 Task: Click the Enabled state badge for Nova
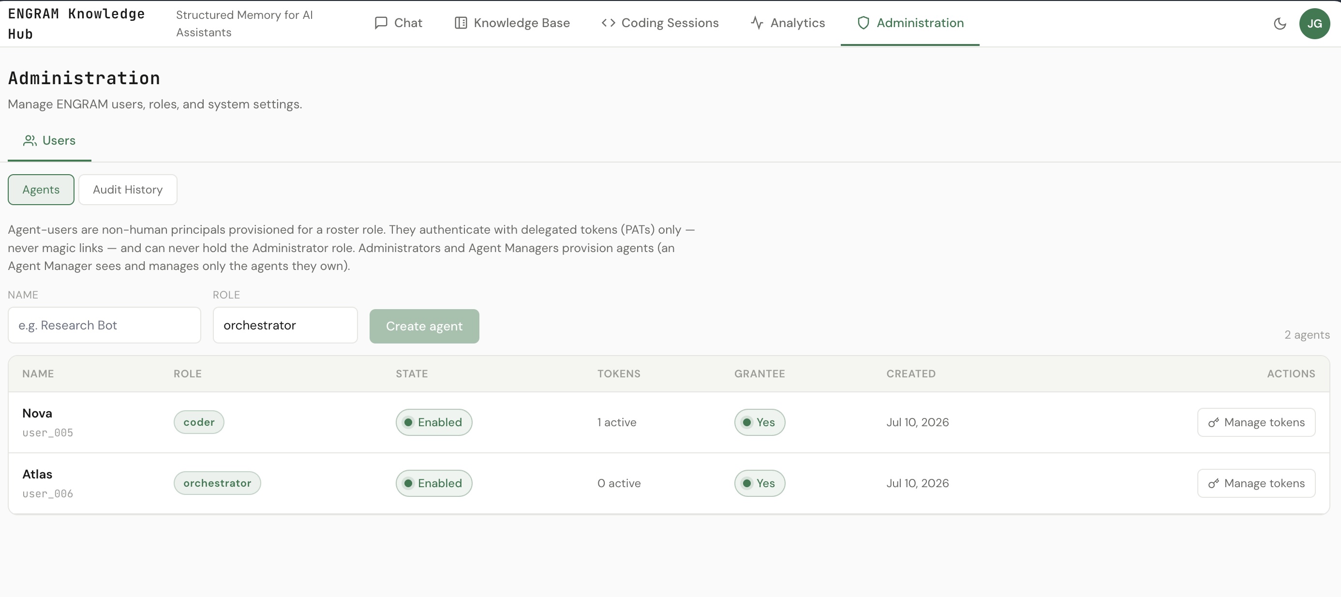[433, 423]
